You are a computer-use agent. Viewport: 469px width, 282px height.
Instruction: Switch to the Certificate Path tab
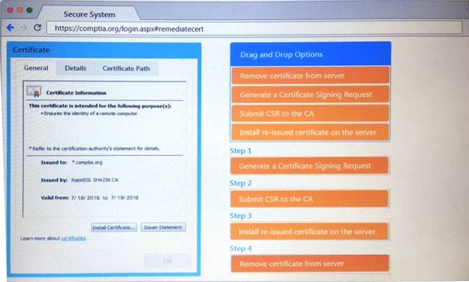tap(126, 68)
